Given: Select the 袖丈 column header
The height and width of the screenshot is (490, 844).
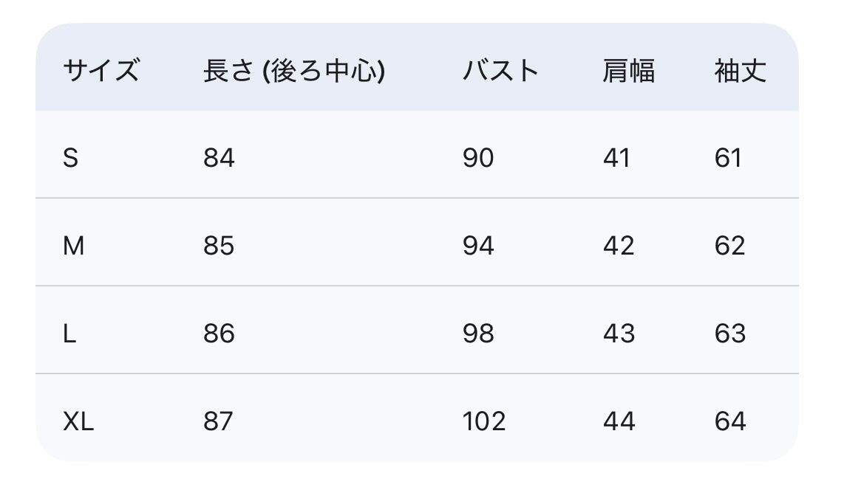Looking at the screenshot, I should (740, 71).
